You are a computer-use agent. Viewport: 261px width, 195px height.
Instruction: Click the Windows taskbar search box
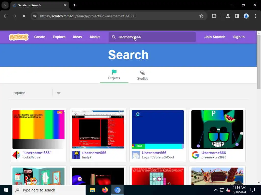[x=49, y=190]
